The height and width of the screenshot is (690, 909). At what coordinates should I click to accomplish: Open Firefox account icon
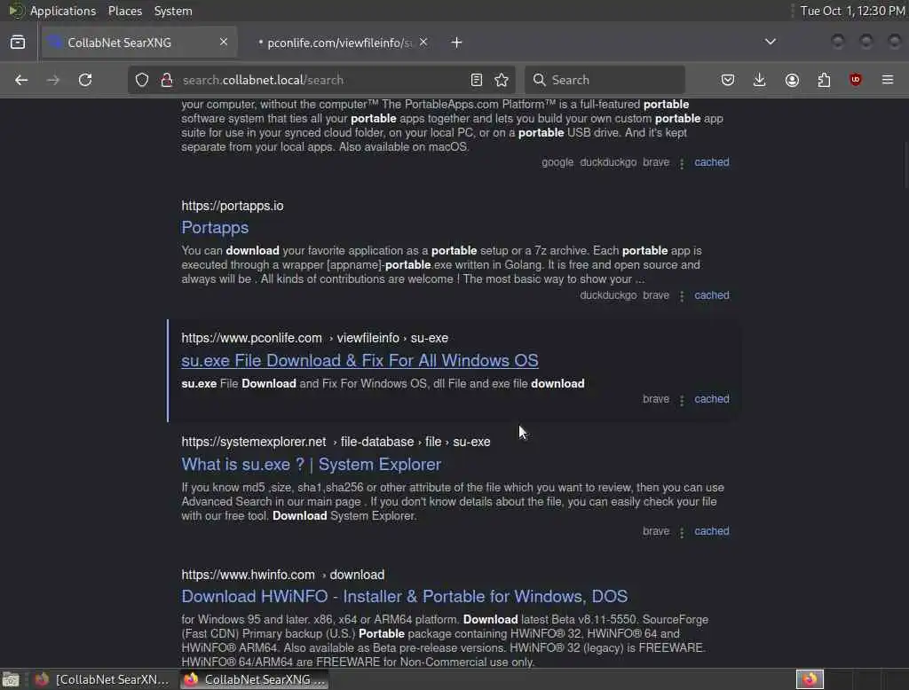[x=792, y=80]
